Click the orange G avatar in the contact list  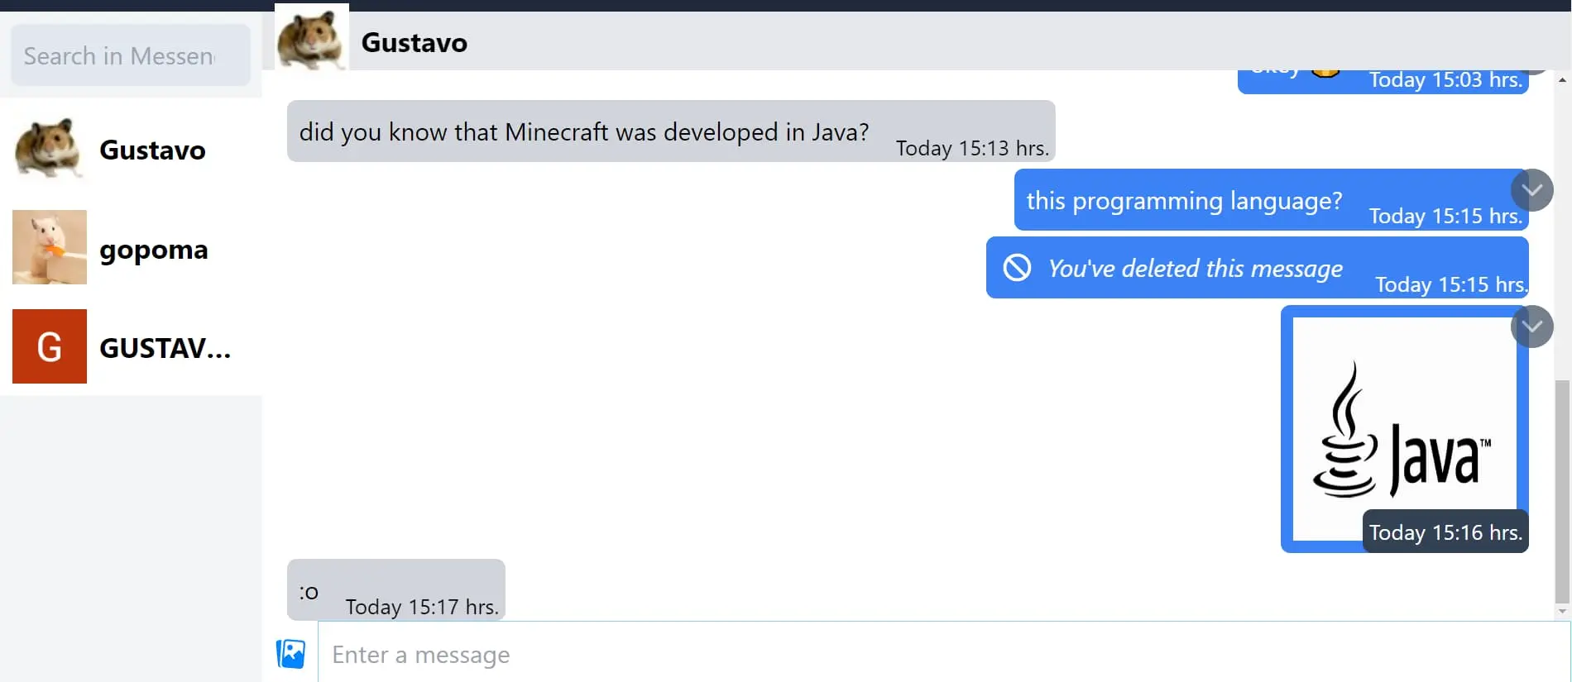50,346
